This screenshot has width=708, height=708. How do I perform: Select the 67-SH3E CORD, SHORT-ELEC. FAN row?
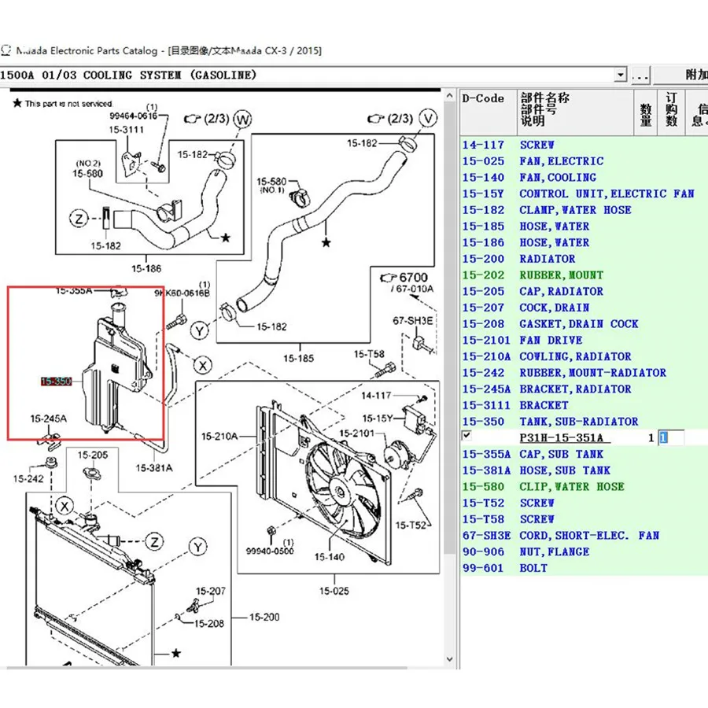(x=584, y=535)
